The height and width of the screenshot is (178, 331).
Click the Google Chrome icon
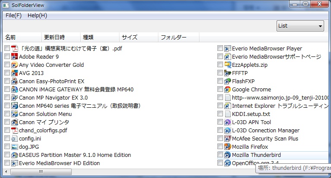click(228, 89)
